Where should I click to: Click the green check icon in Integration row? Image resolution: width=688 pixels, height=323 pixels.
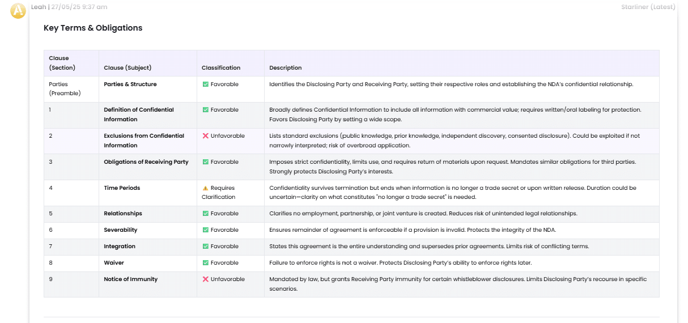click(x=206, y=246)
